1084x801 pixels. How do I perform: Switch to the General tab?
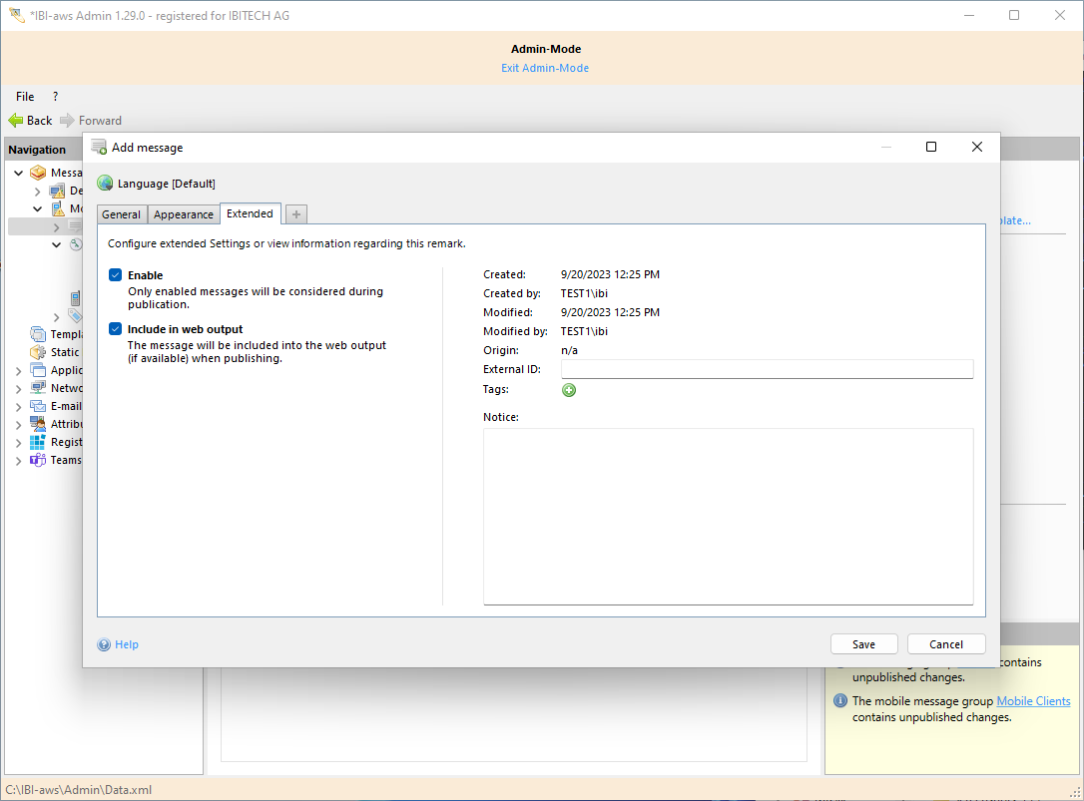[x=122, y=214]
